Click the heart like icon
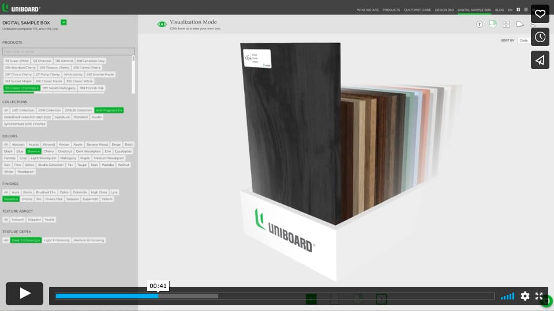554x311 pixels. [x=540, y=14]
